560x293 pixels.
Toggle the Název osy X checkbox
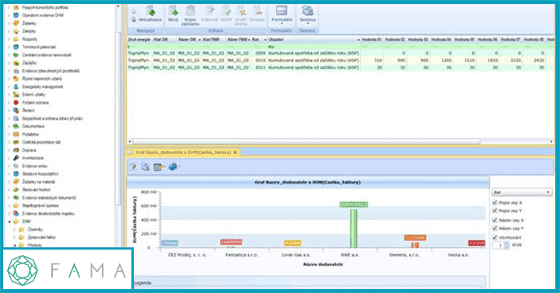coord(495,220)
